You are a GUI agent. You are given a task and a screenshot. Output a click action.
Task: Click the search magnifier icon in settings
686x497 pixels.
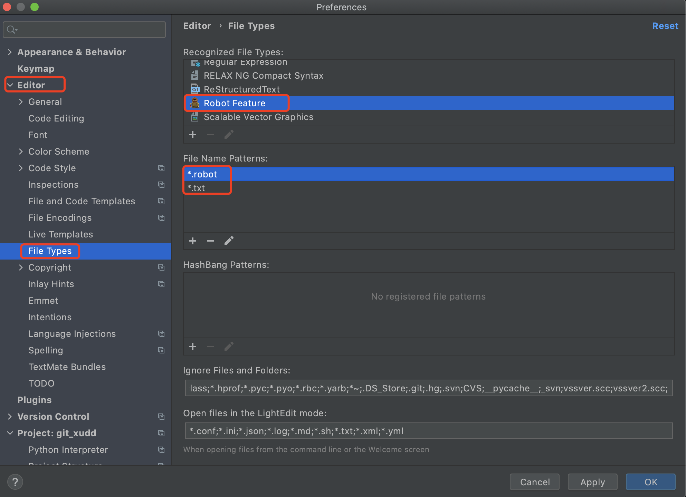11,30
